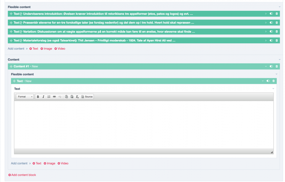Apply italic formatting in the editor toolbar

click(43, 97)
